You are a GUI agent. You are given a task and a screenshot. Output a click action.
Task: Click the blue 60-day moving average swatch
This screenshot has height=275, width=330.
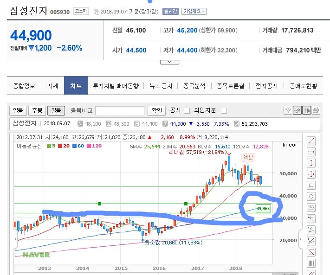coord(75,146)
